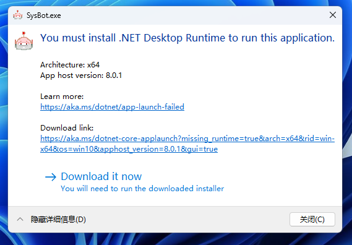
Task: Click the SysBot robot icon in title bar
Action: point(18,15)
